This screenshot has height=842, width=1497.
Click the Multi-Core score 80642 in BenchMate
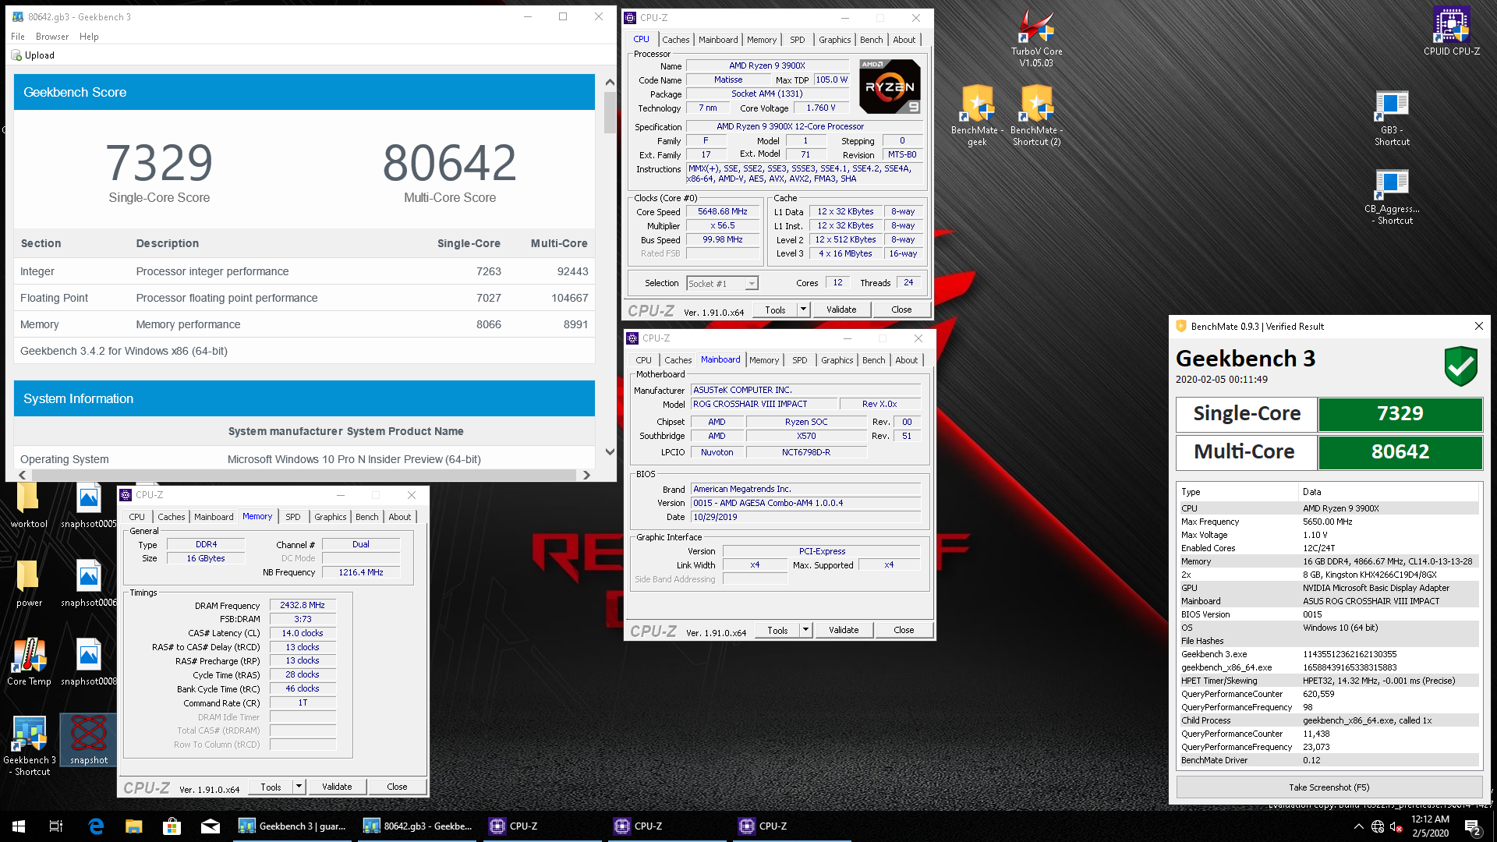click(x=1400, y=452)
